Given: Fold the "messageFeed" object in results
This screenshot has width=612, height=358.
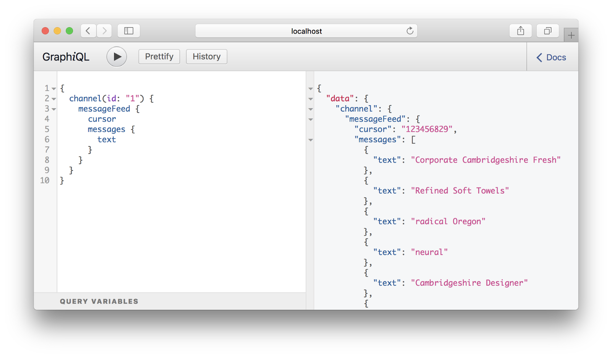Looking at the screenshot, I should (311, 120).
